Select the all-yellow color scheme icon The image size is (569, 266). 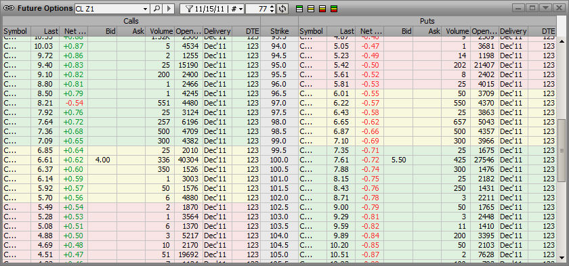click(x=311, y=9)
